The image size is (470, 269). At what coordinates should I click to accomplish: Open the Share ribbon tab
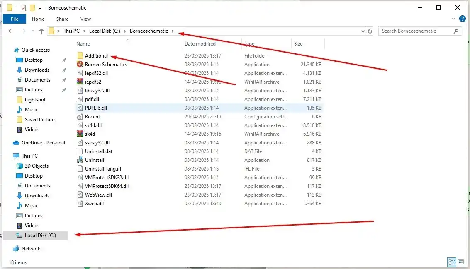tap(62, 19)
